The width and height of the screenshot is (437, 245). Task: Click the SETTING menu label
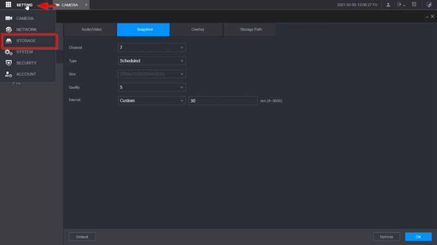click(x=24, y=5)
